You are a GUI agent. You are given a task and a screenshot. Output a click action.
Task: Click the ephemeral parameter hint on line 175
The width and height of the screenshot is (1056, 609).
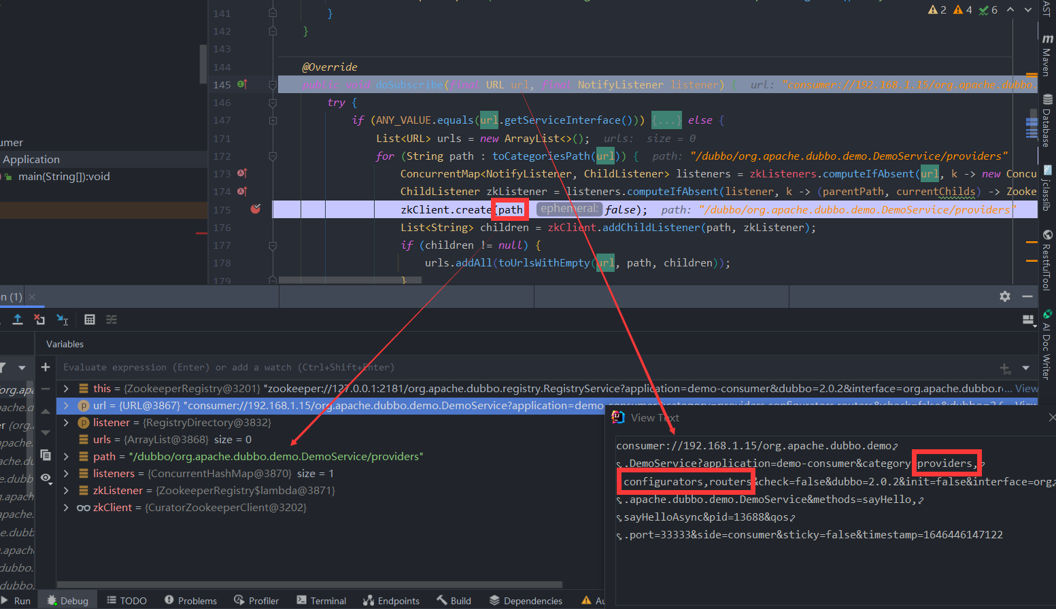[x=569, y=209]
